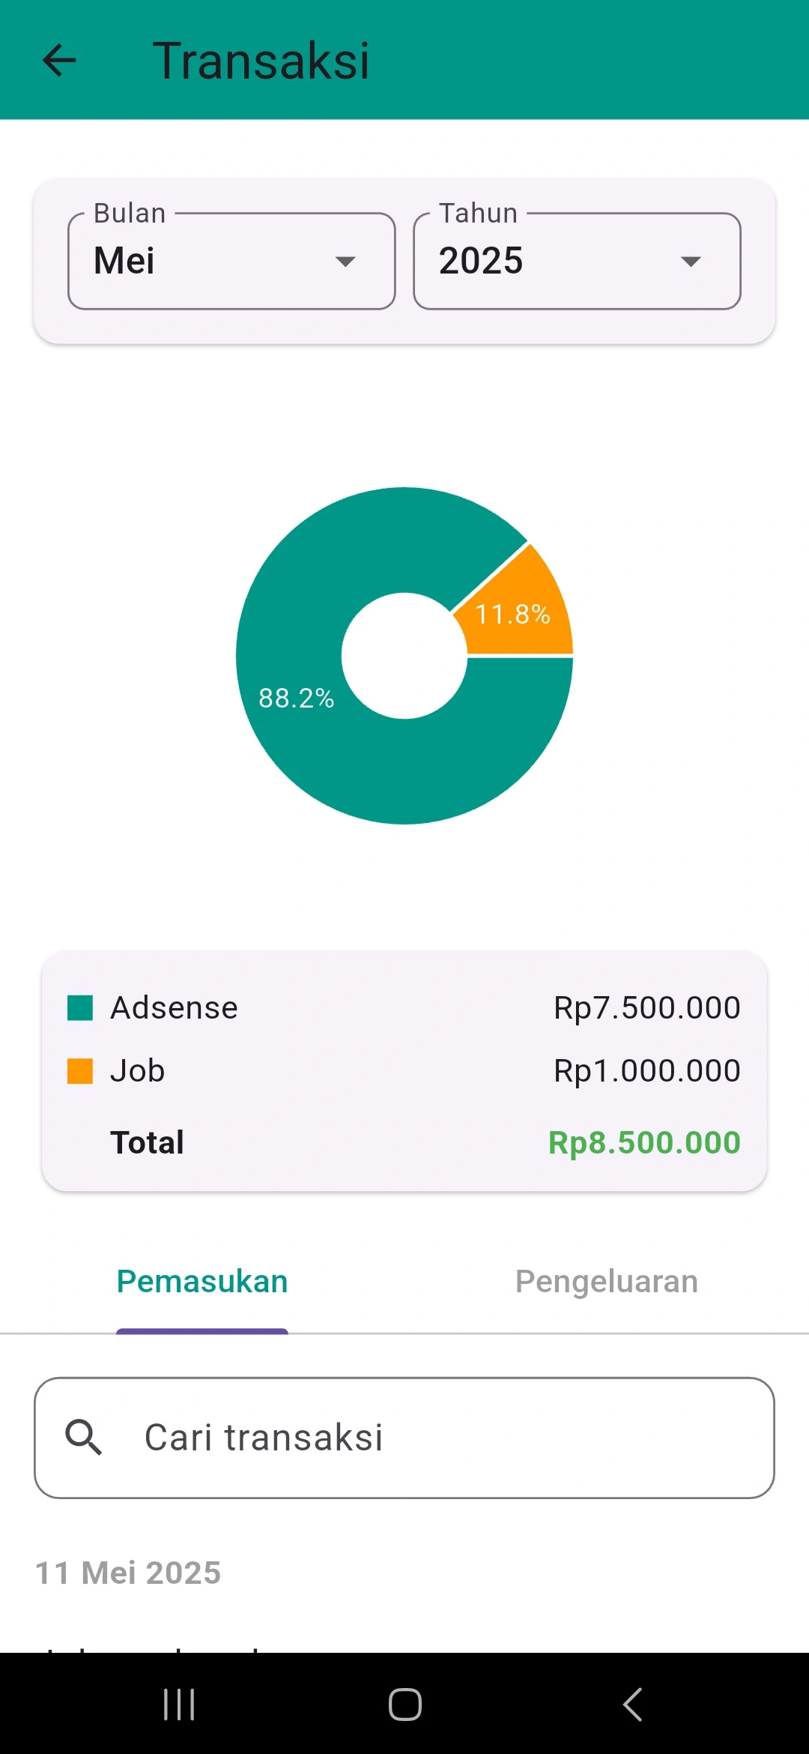
Task: Open the Tahun year dropdown
Action: tap(578, 261)
